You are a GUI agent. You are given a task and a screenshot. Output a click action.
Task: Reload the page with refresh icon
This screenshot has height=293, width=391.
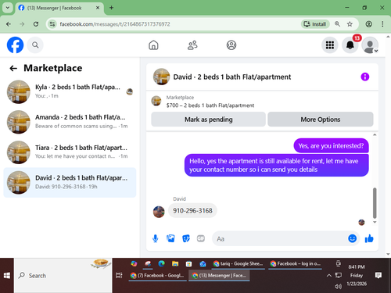[x=36, y=24]
